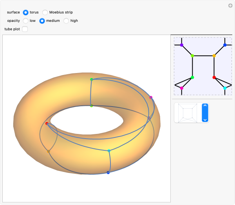Screen dimensions: 235x205
Task: Click the purple vertex in the 2D graph panel
Action: click(182, 45)
